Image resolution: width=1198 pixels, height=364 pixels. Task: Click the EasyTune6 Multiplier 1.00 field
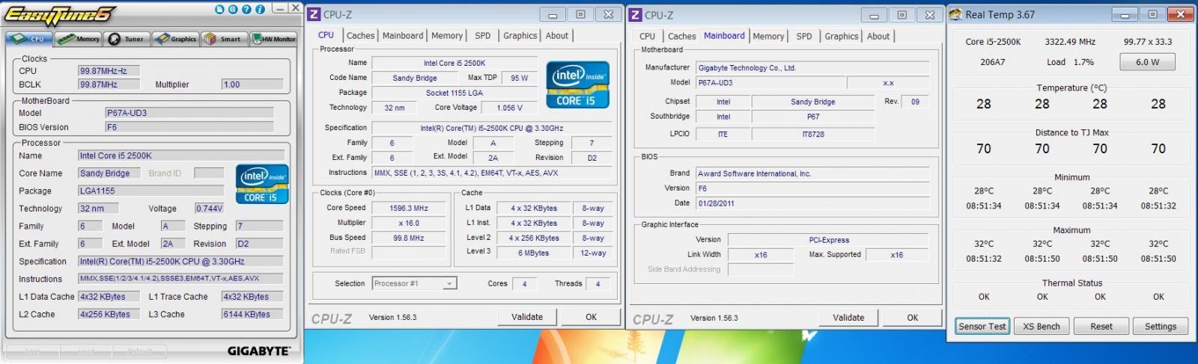click(252, 84)
